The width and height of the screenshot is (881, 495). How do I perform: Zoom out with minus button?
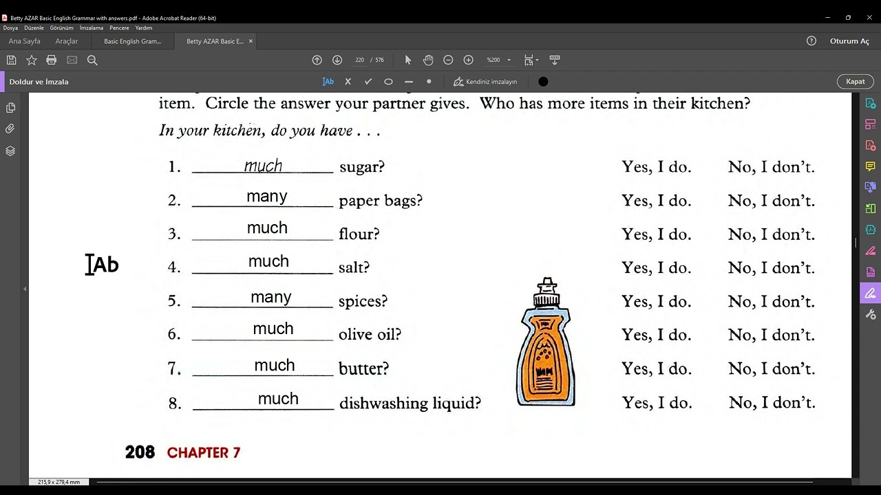448,60
